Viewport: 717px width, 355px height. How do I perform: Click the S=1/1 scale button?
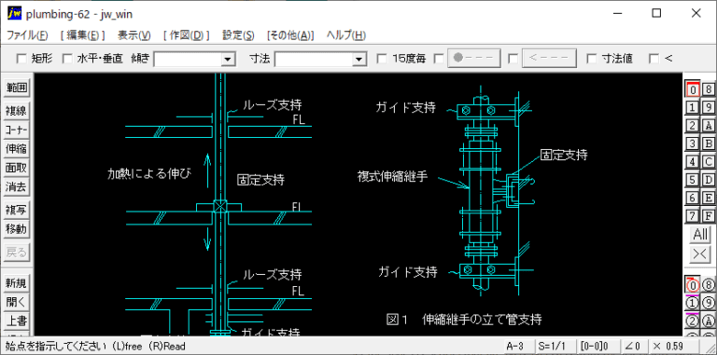pos(555,346)
